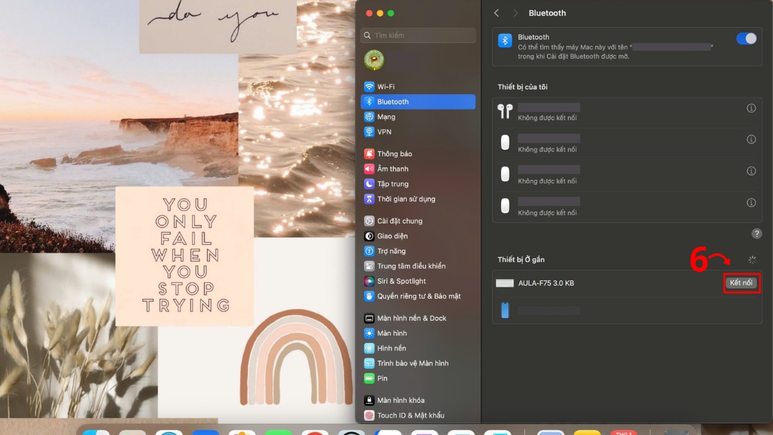773x435 pixels.
Task: Open Màn hình nền & Dock settings
Action: 418,318
